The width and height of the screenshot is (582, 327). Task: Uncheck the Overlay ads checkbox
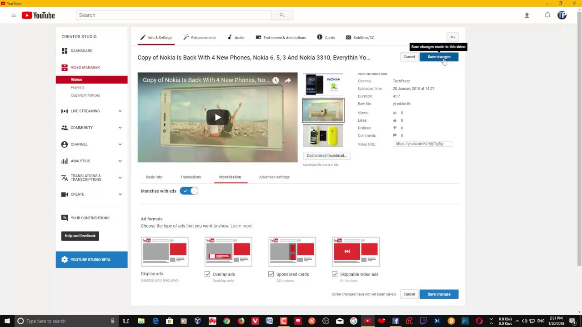tap(207, 274)
